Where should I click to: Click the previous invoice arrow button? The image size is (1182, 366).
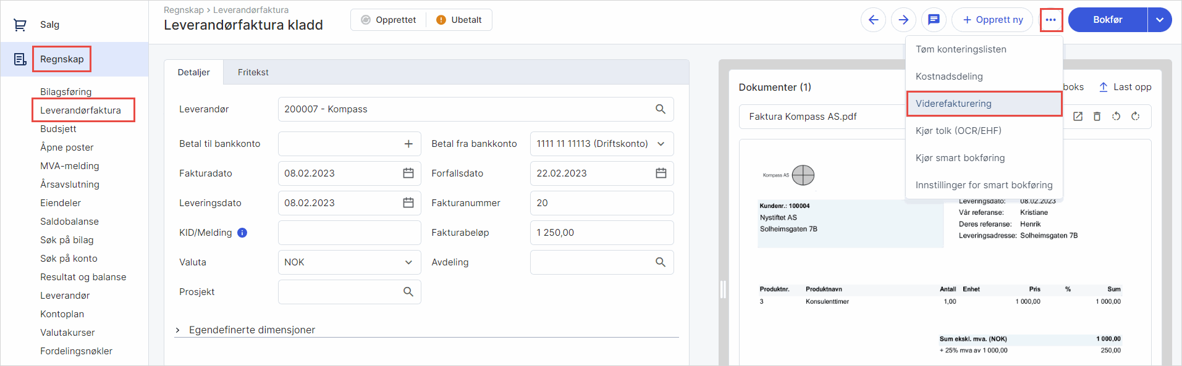[x=873, y=20]
